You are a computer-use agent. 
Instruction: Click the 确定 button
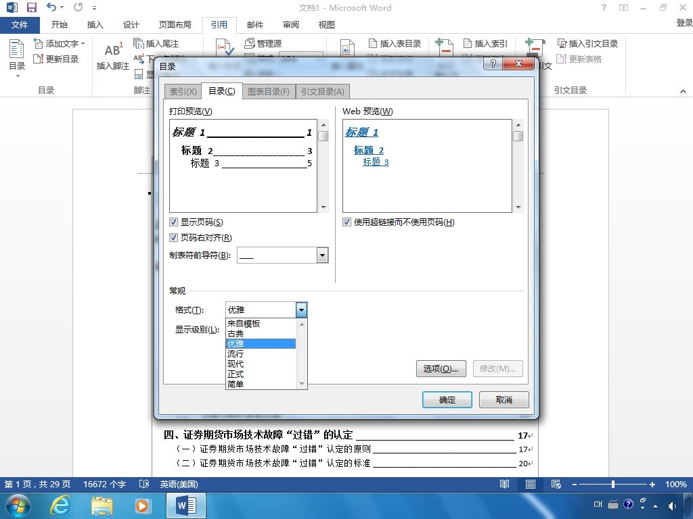point(447,400)
